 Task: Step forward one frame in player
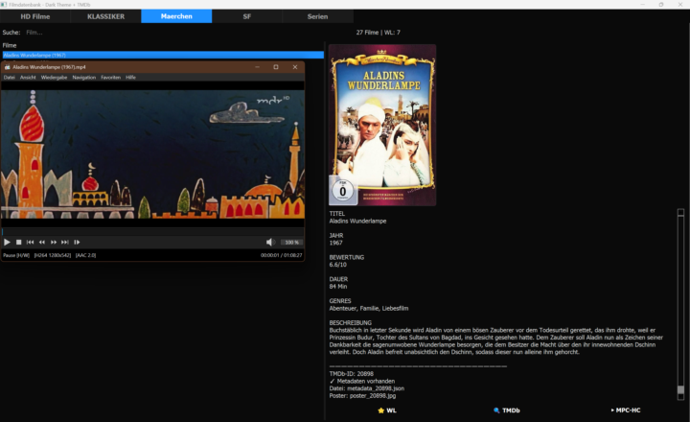pyautogui.click(x=77, y=242)
